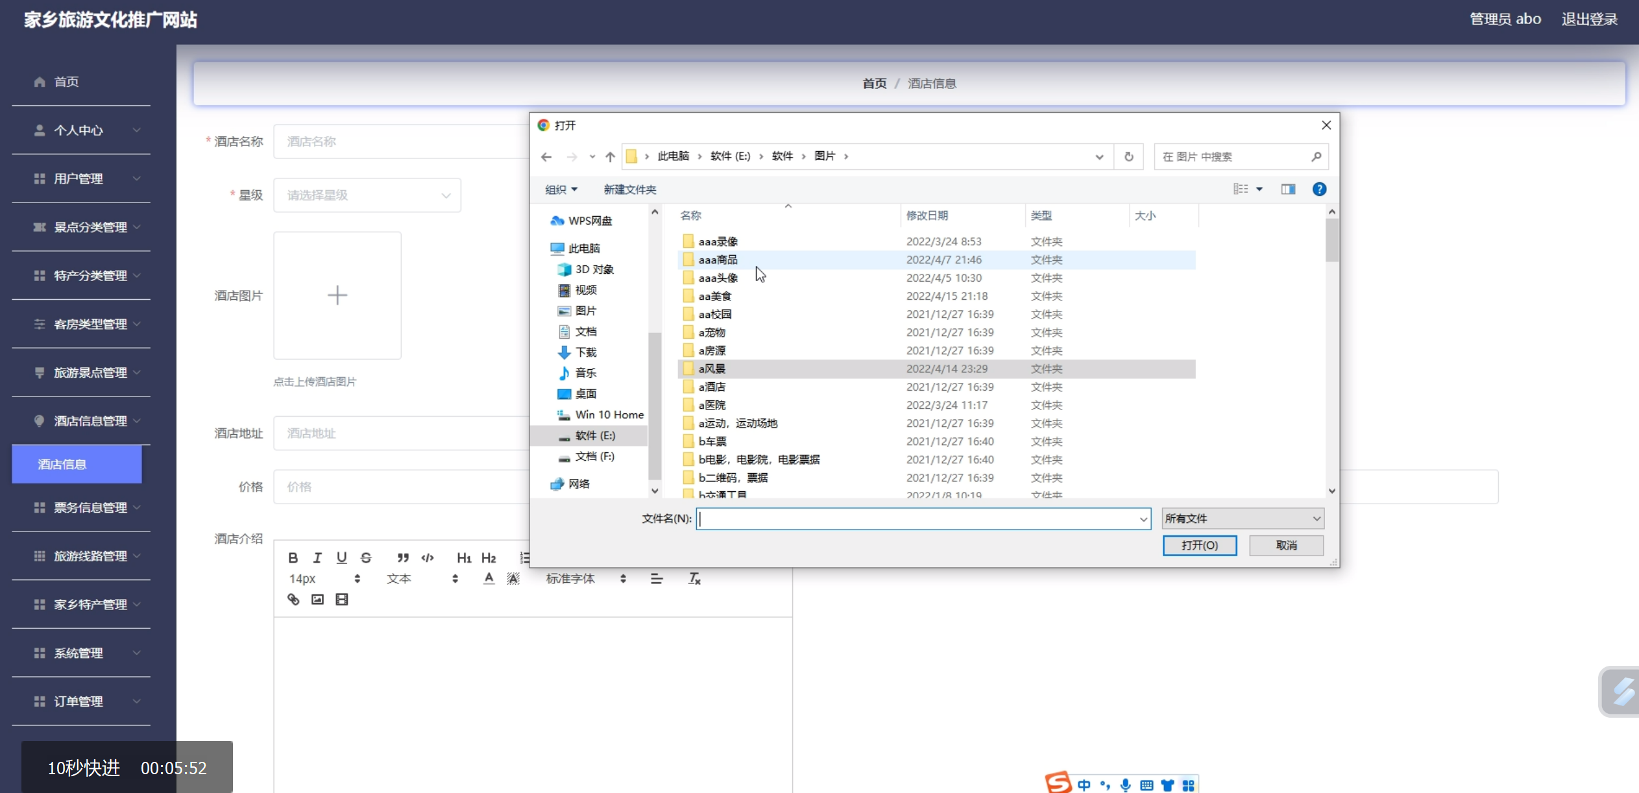Click the insert image icon in editor
Image resolution: width=1639 pixels, height=793 pixels.
[317, 599]
